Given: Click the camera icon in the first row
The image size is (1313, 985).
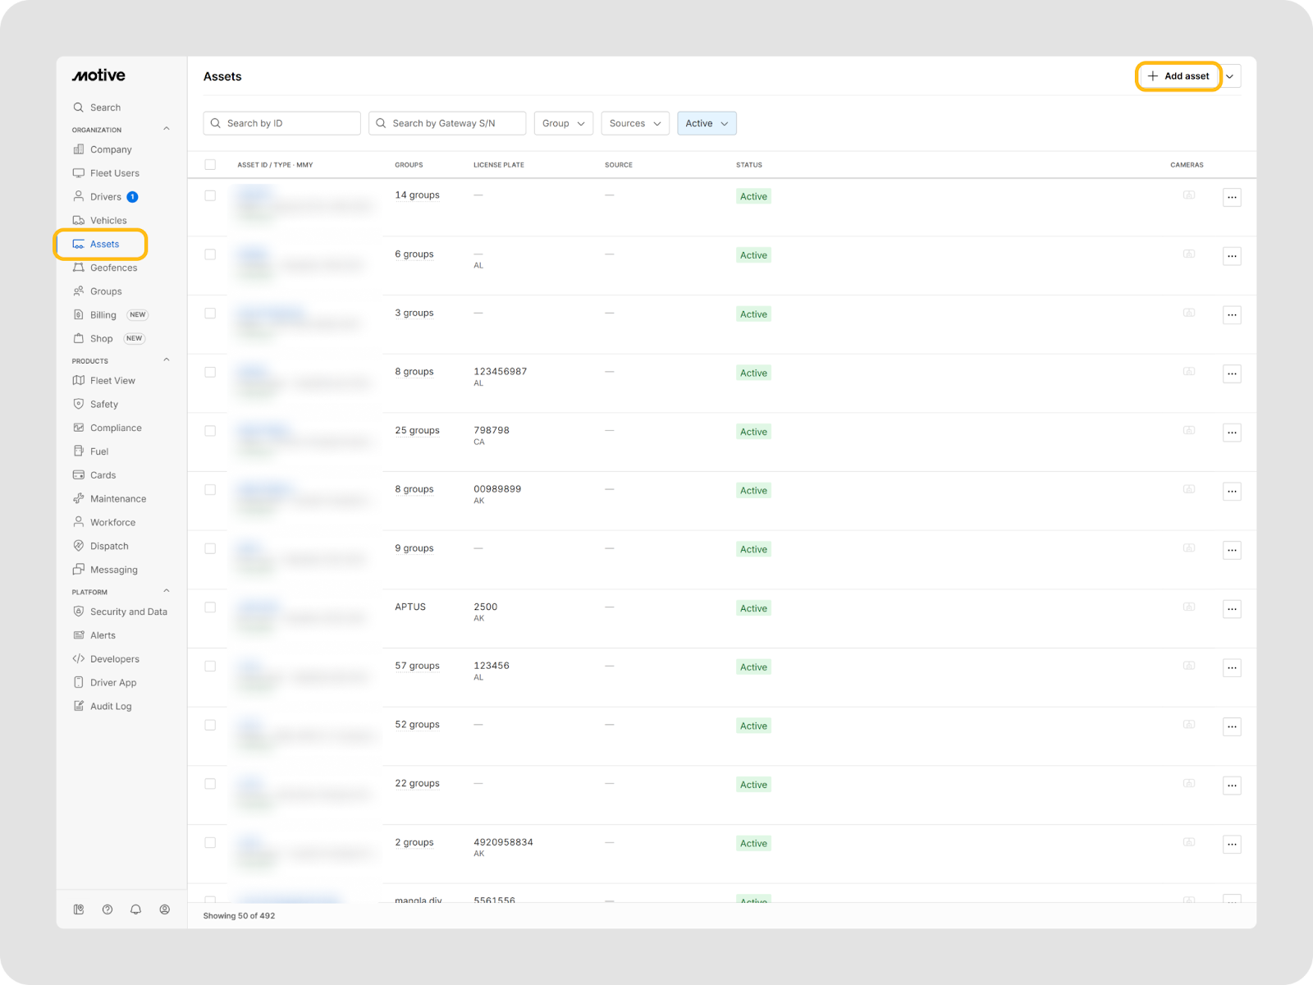Looking at the screenshot, I should [1188, 195].
